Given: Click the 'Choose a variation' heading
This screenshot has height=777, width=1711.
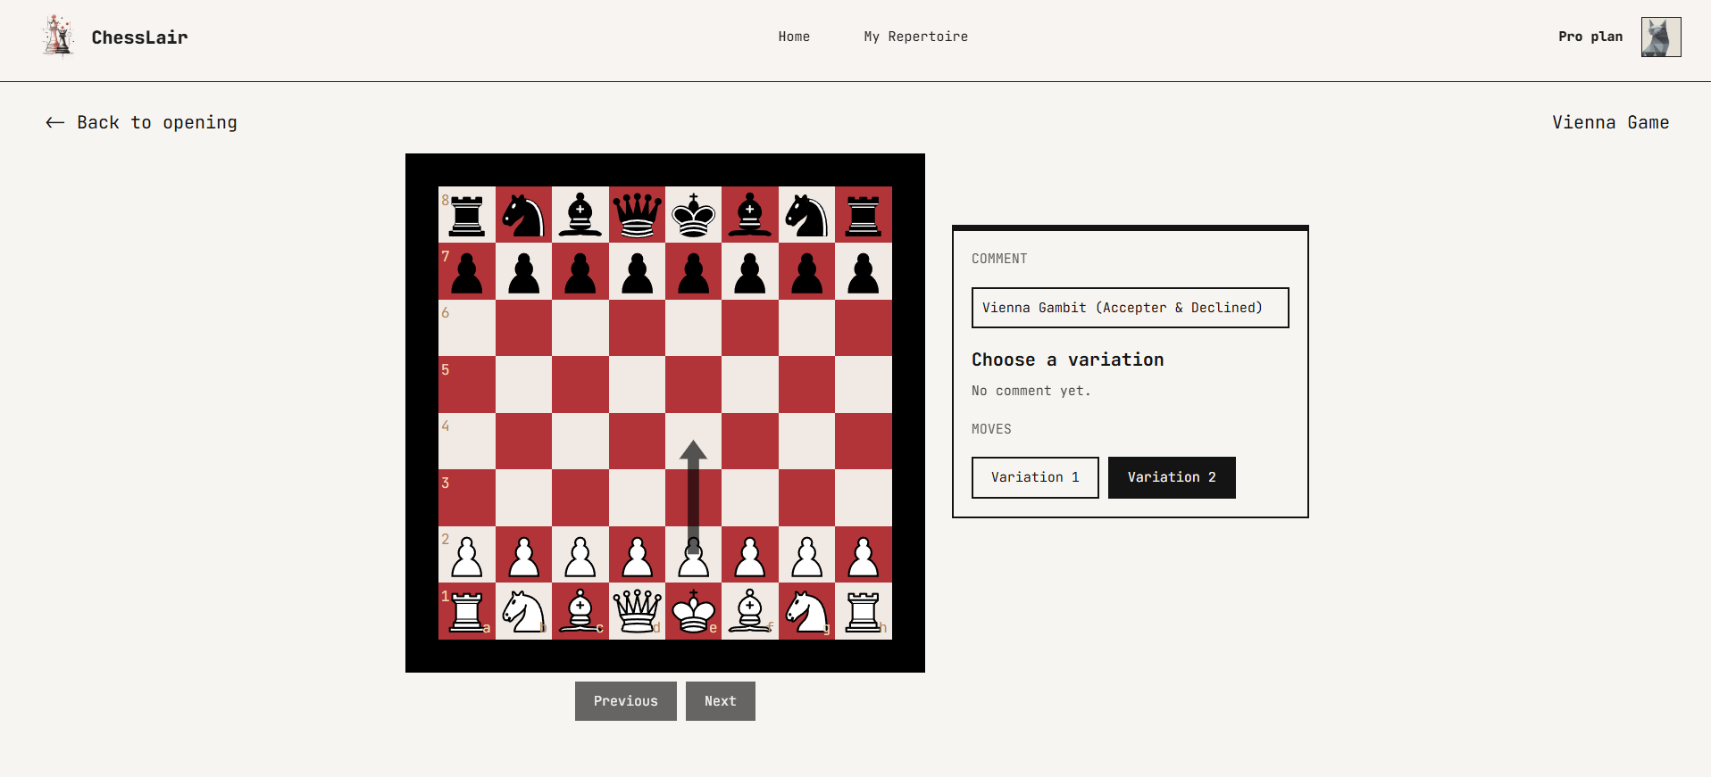Looking at the screenshot, I should pyautogui.click(x=1068, y=360).
